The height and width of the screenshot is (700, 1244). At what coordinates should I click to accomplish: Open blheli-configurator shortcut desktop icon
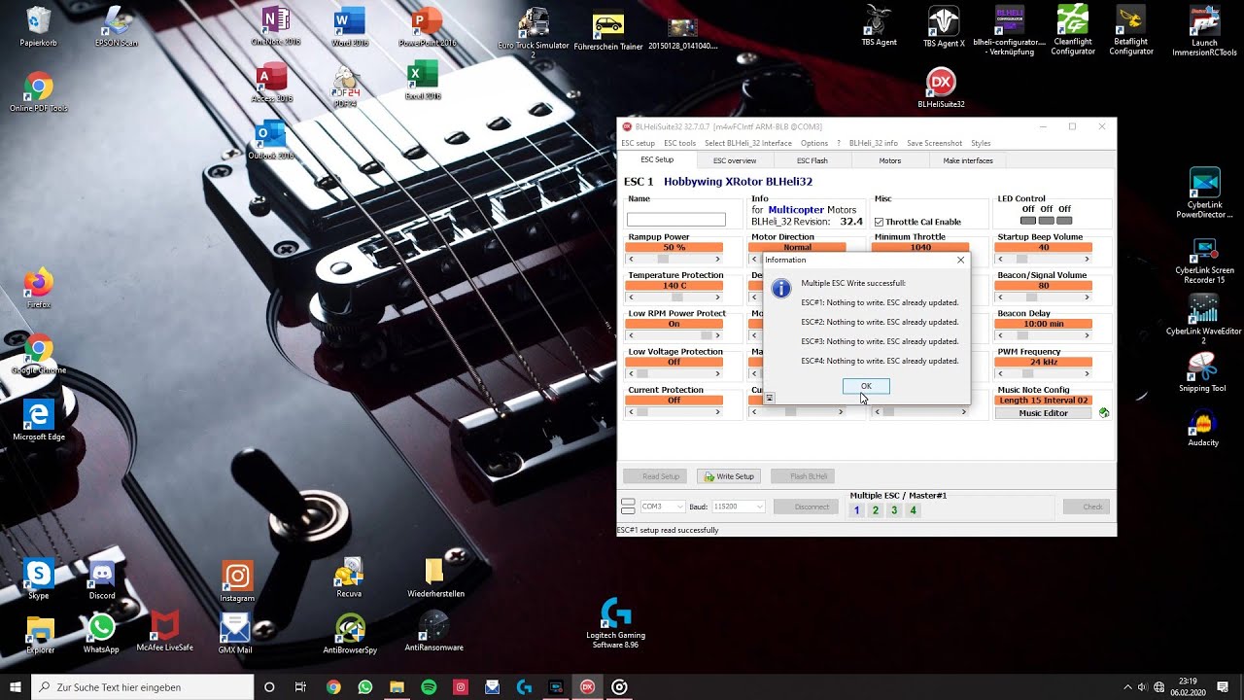1009,29
